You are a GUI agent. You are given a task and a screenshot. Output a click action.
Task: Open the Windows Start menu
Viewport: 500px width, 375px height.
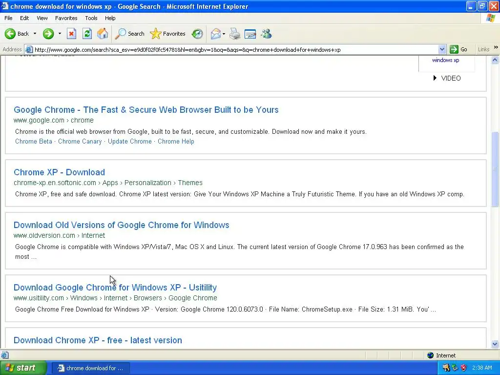23,368
